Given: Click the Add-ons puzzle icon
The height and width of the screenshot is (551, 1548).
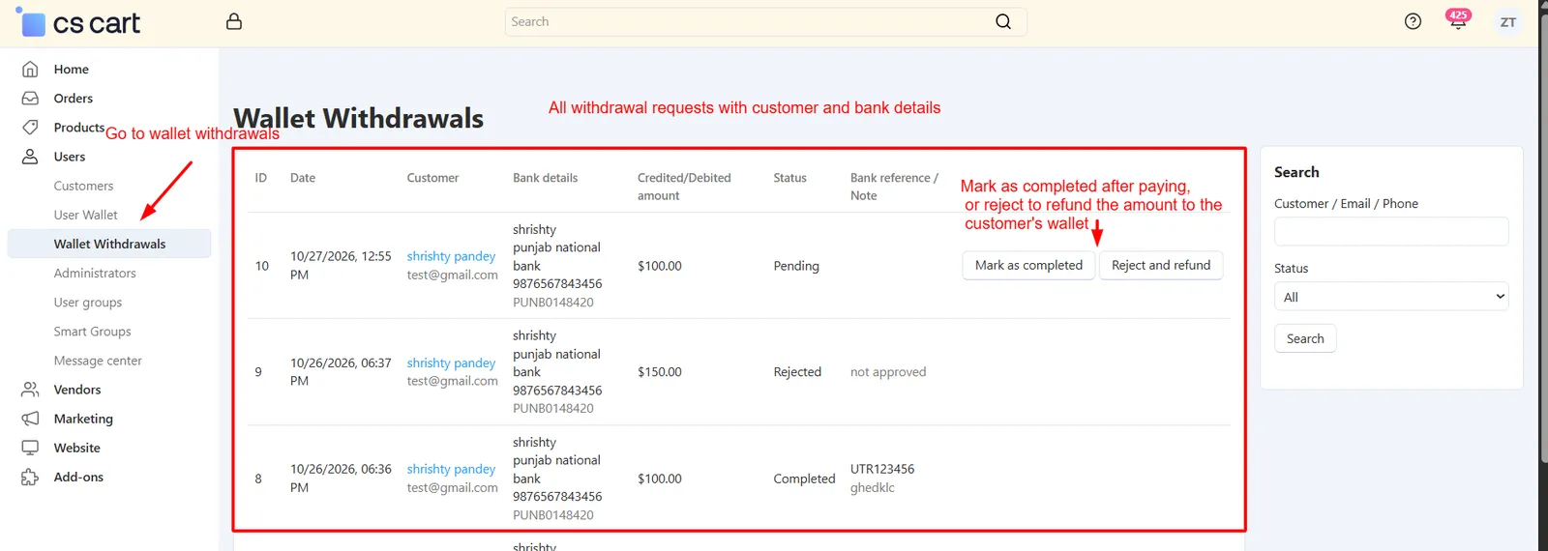Looking at the screenshot, I should pos(30,477).
